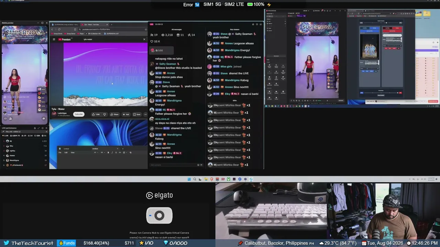440x247 pixels.
Task: Open LatinHype channel avatar
Action: [54, 114]
